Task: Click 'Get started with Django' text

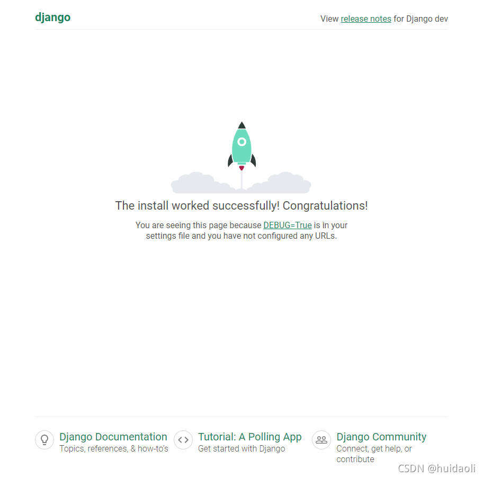Action: (241, 449)
